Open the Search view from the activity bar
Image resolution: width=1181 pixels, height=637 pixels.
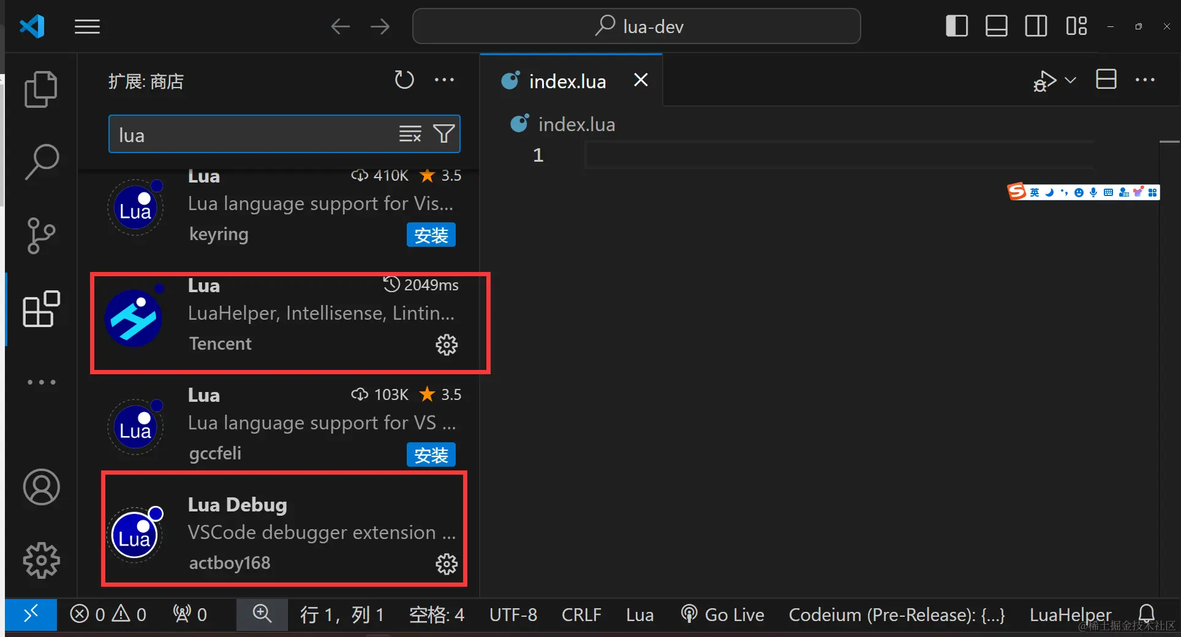[40, 161]
